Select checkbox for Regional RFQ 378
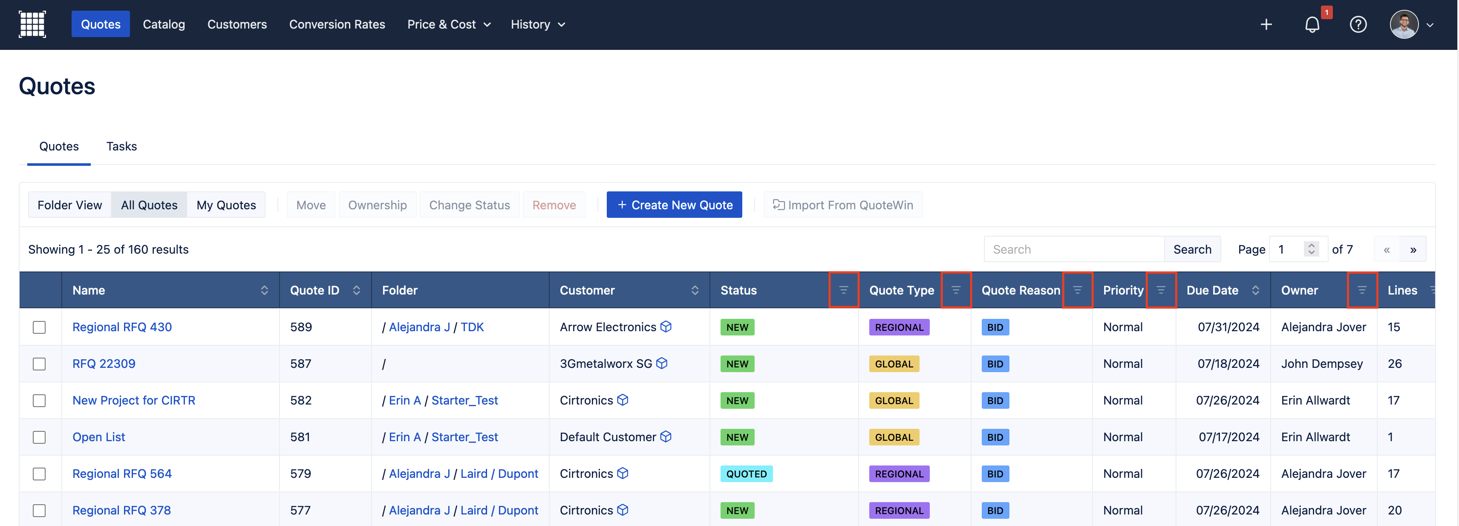Viewport: 1459px width, 526px height. pyautogui.click(x=39, y=511)
